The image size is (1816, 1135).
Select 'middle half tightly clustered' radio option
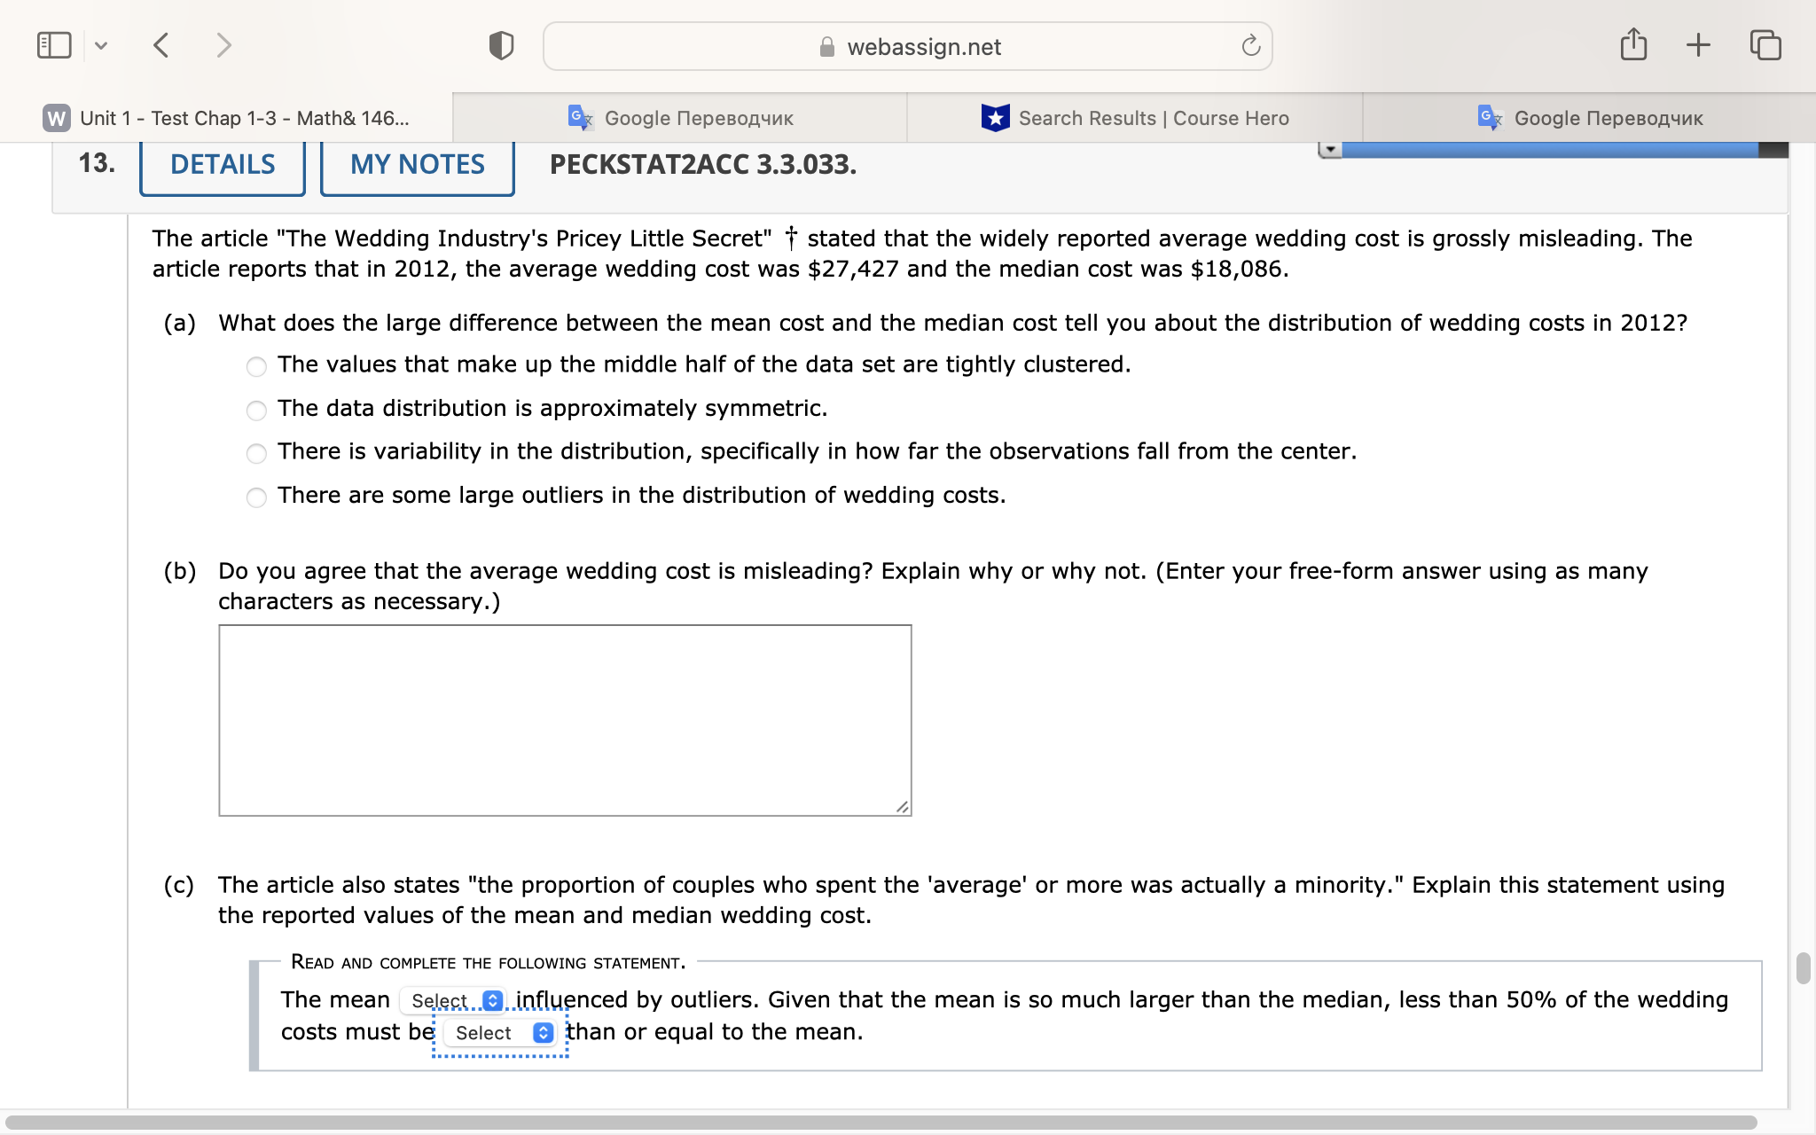(256, 366)
